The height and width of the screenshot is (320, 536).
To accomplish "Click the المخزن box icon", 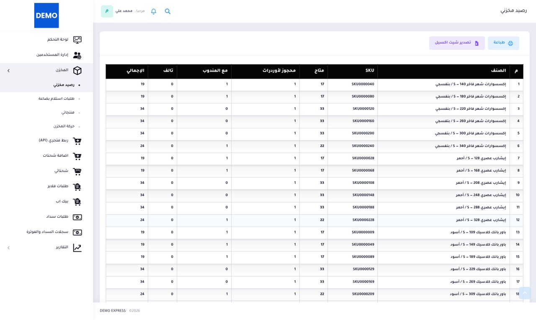I will [77, 71].
